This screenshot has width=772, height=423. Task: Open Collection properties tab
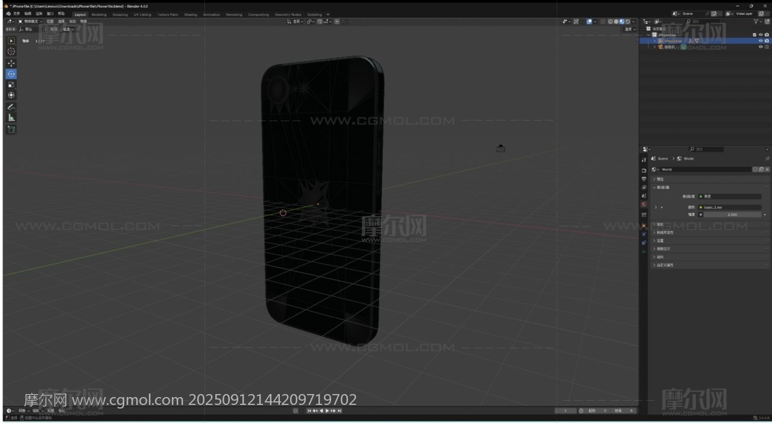click(x=644, y=215)
